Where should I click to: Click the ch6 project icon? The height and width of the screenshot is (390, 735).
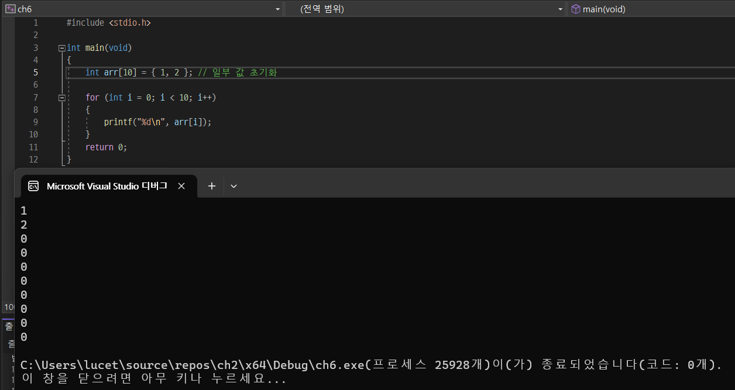10,9
